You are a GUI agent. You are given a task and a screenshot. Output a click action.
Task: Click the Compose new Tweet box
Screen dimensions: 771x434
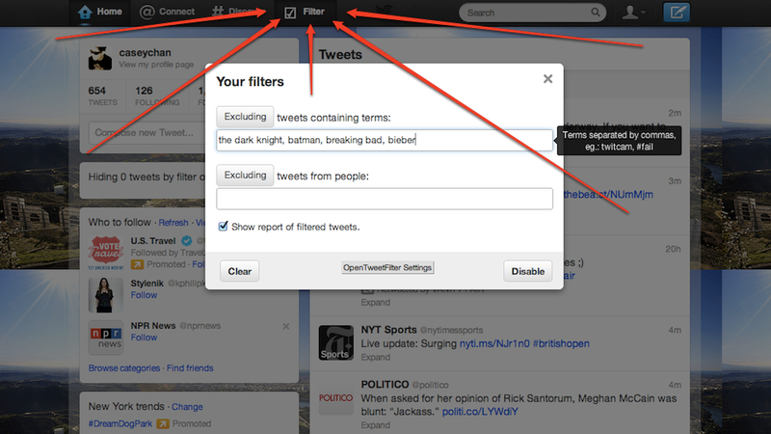click(x=147, y=133)
